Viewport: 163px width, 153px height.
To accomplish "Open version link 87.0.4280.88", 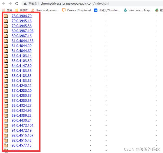I will tap(21, 101).
